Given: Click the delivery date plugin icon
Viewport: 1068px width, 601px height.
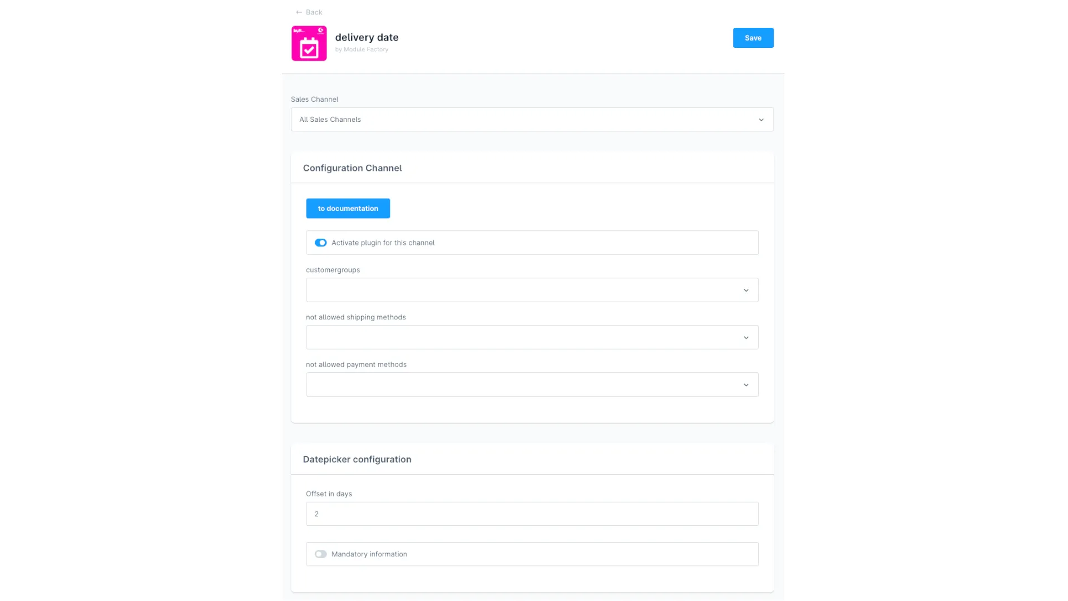Looking at the screenshot, I should pyautogui.click(x=309, y=43).
